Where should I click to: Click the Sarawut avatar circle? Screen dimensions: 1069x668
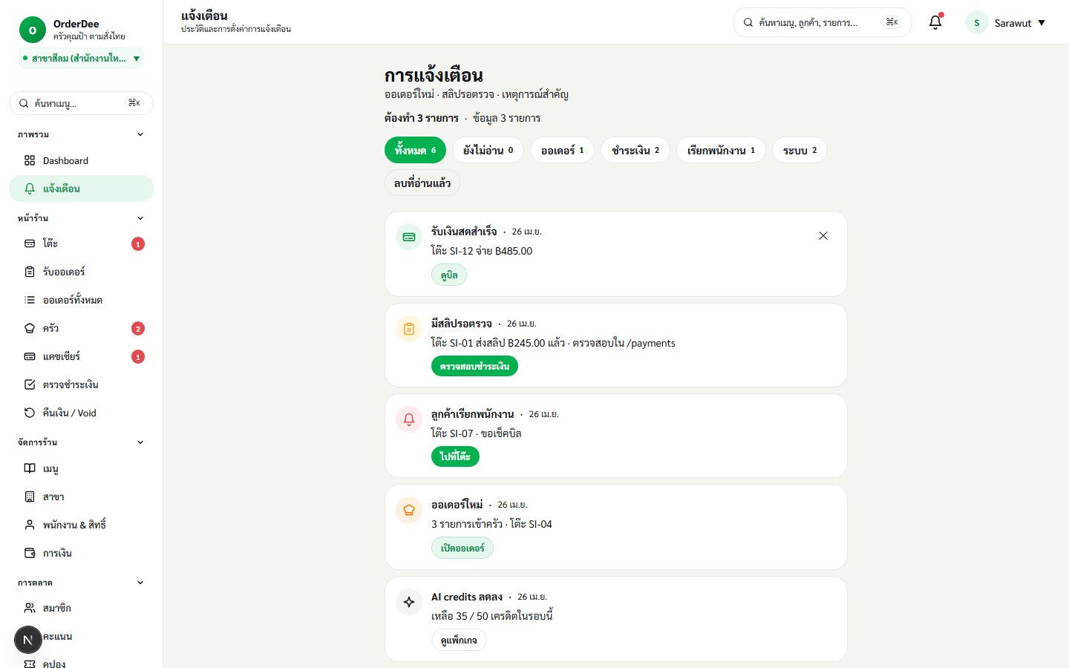976,23
